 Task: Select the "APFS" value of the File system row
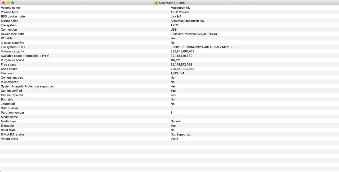(174, 25)
